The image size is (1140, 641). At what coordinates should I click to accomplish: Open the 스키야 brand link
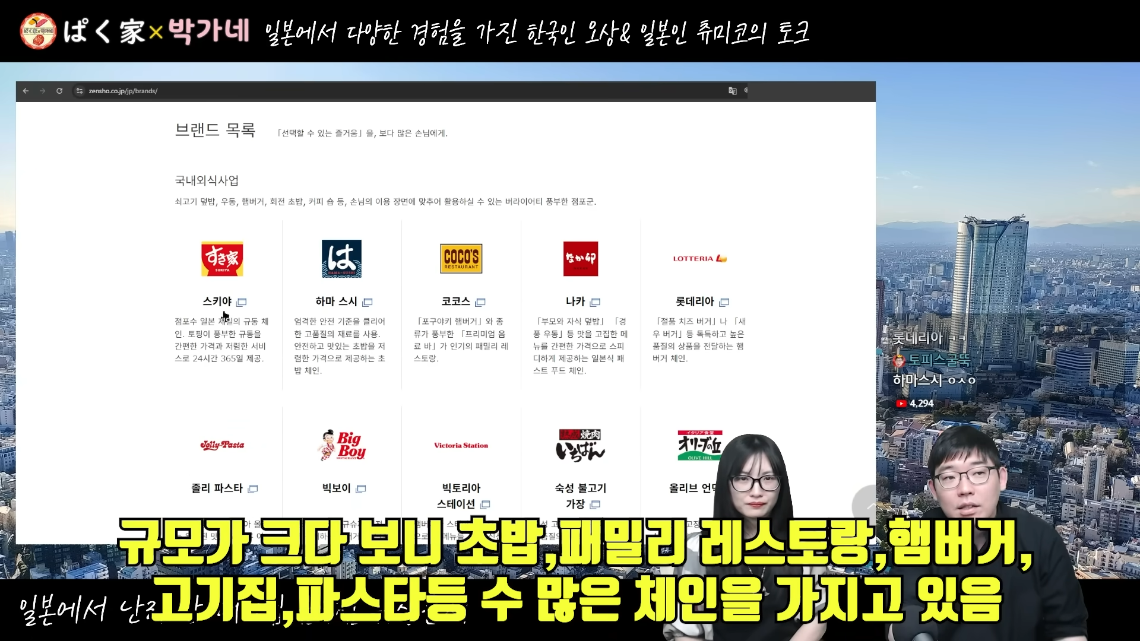217,302
